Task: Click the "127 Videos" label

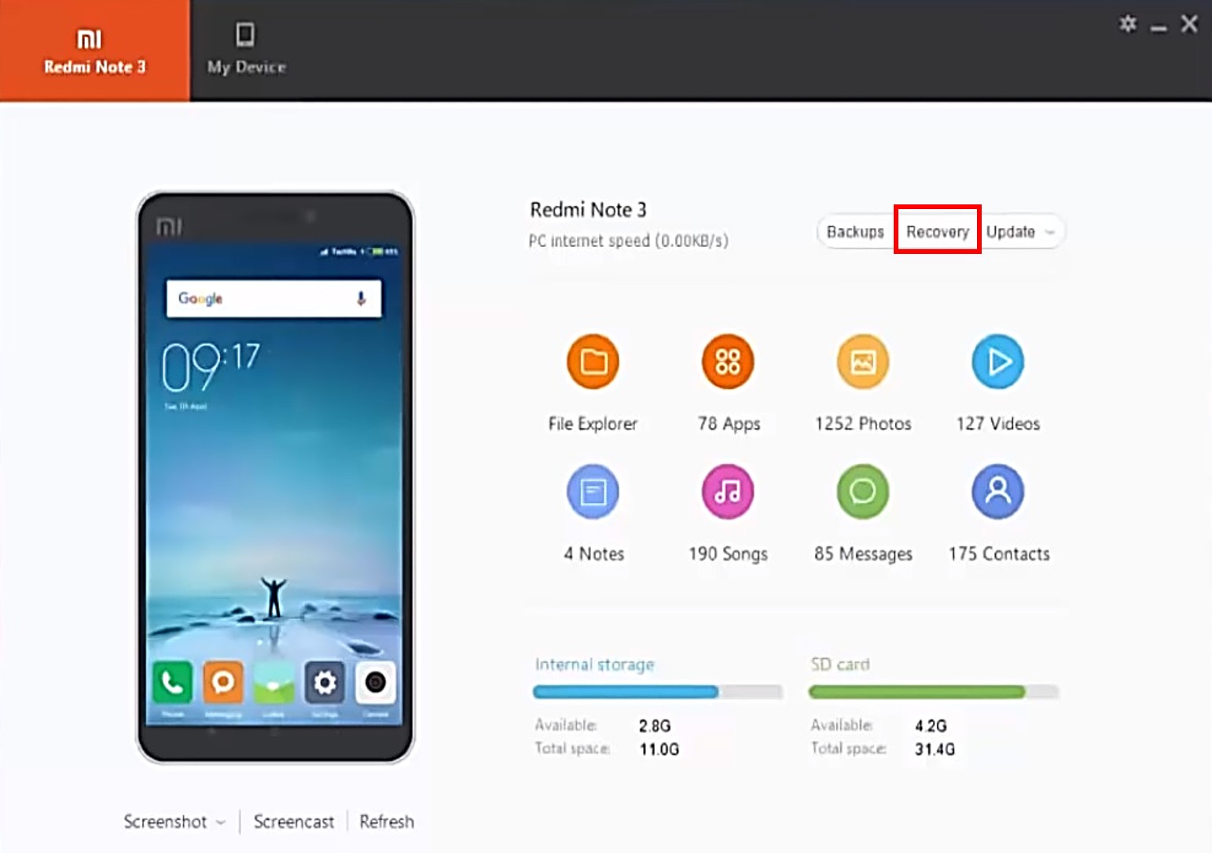Action: coord(998,424)
